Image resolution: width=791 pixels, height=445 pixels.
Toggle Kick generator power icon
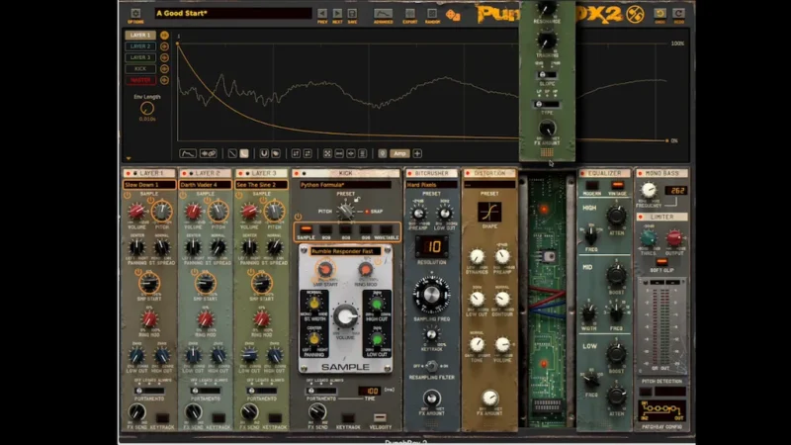click(x=299, y=217)
